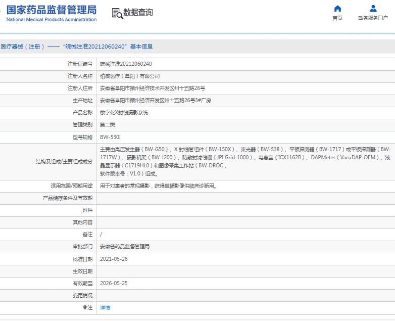Viewport: 395px width, 321px height.
Task: Click the 结构及组成/主要组成成分 label
Action: 64,162
